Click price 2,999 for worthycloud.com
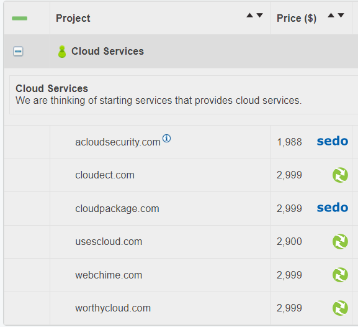The width and height of the screenshot is (358, 327). coord(289,308)
